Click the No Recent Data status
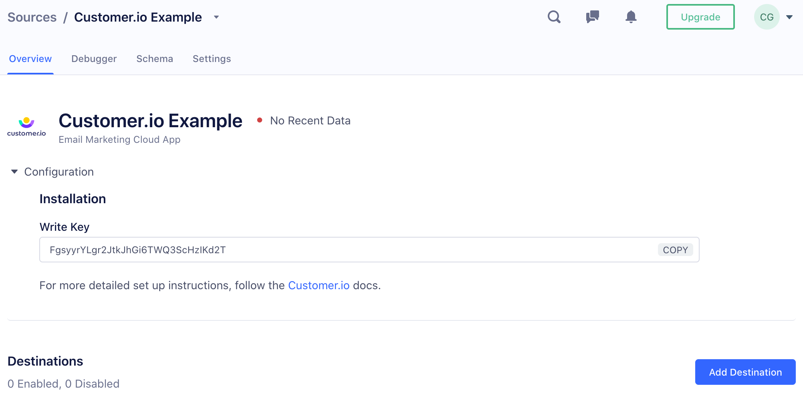Screen dimensions: 803x396 coord(310,120)
